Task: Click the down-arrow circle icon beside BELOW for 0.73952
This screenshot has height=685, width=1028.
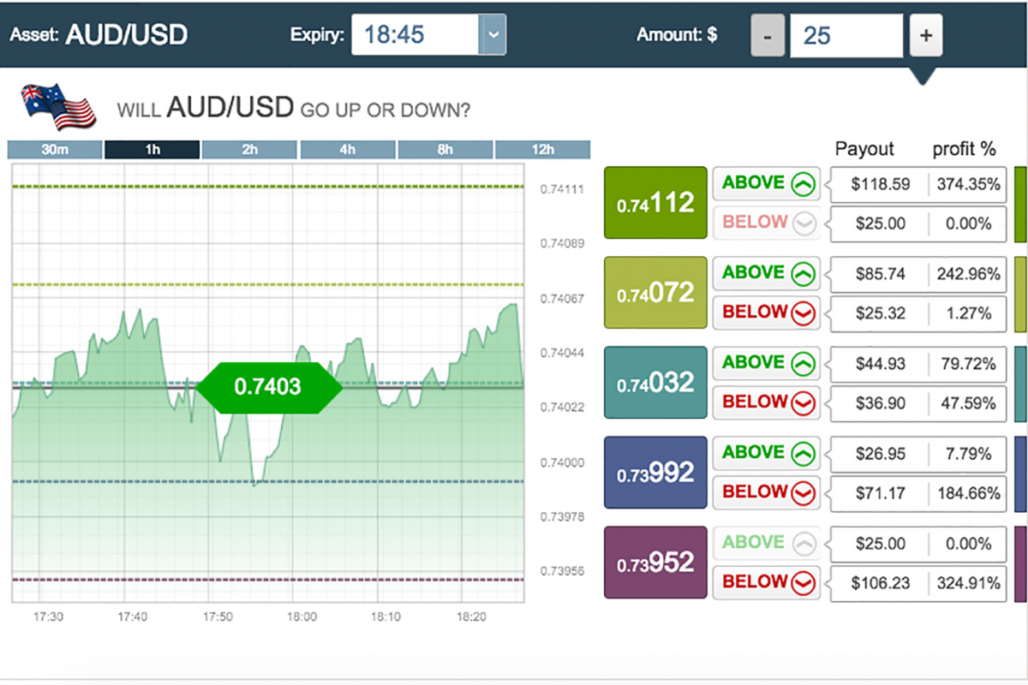Action: (804, 582)
